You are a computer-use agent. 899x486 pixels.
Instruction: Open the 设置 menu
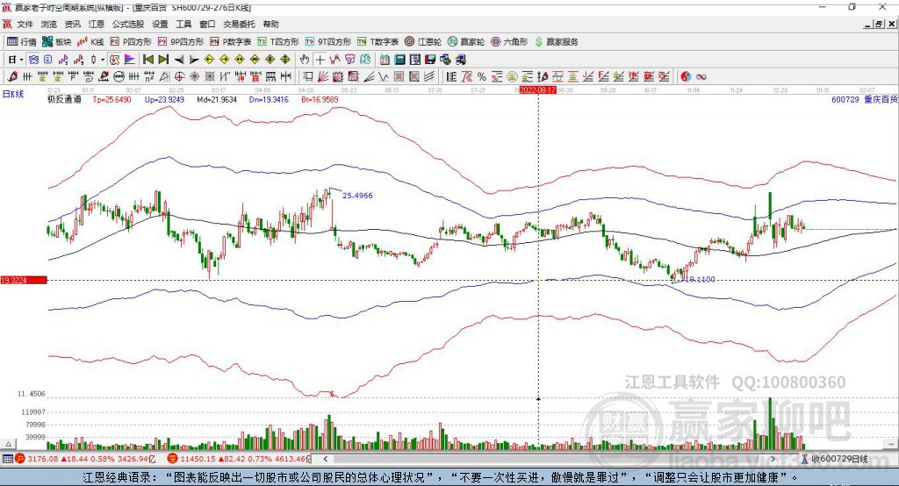click(x=160, y=24)
